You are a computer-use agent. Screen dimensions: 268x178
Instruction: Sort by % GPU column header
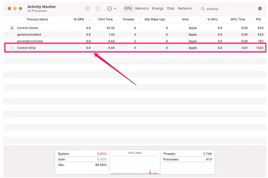pyautogui.click(x=212, y=19)
